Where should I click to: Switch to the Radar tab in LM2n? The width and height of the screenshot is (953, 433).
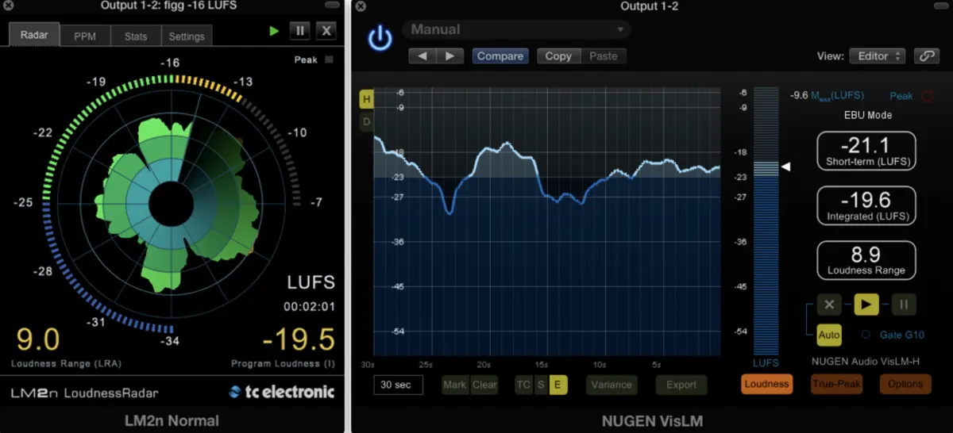[34, 35]
